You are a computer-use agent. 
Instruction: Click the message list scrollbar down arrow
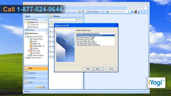coord(82,88)
